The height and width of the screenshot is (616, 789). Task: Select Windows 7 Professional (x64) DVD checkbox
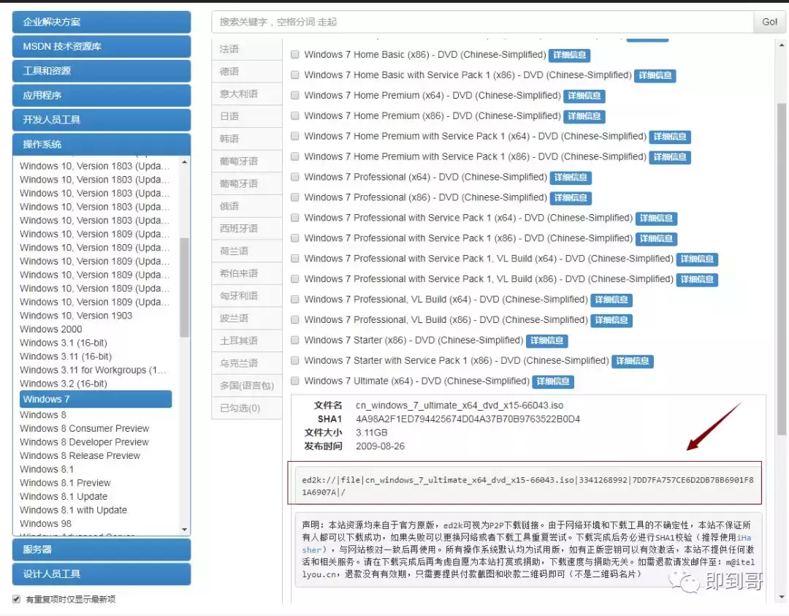pos(295,177)
